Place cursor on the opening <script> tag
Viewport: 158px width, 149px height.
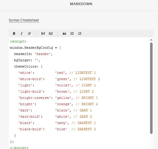pos(18,42)
